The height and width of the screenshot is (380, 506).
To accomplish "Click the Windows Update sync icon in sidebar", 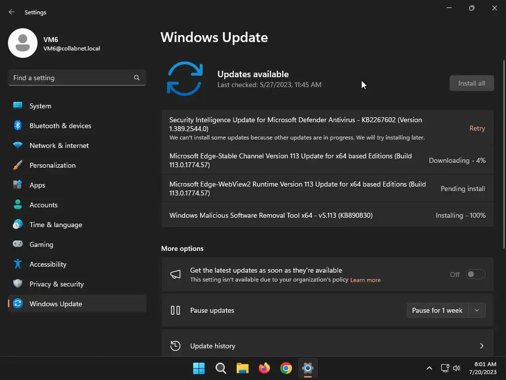I will coord(18,303).
